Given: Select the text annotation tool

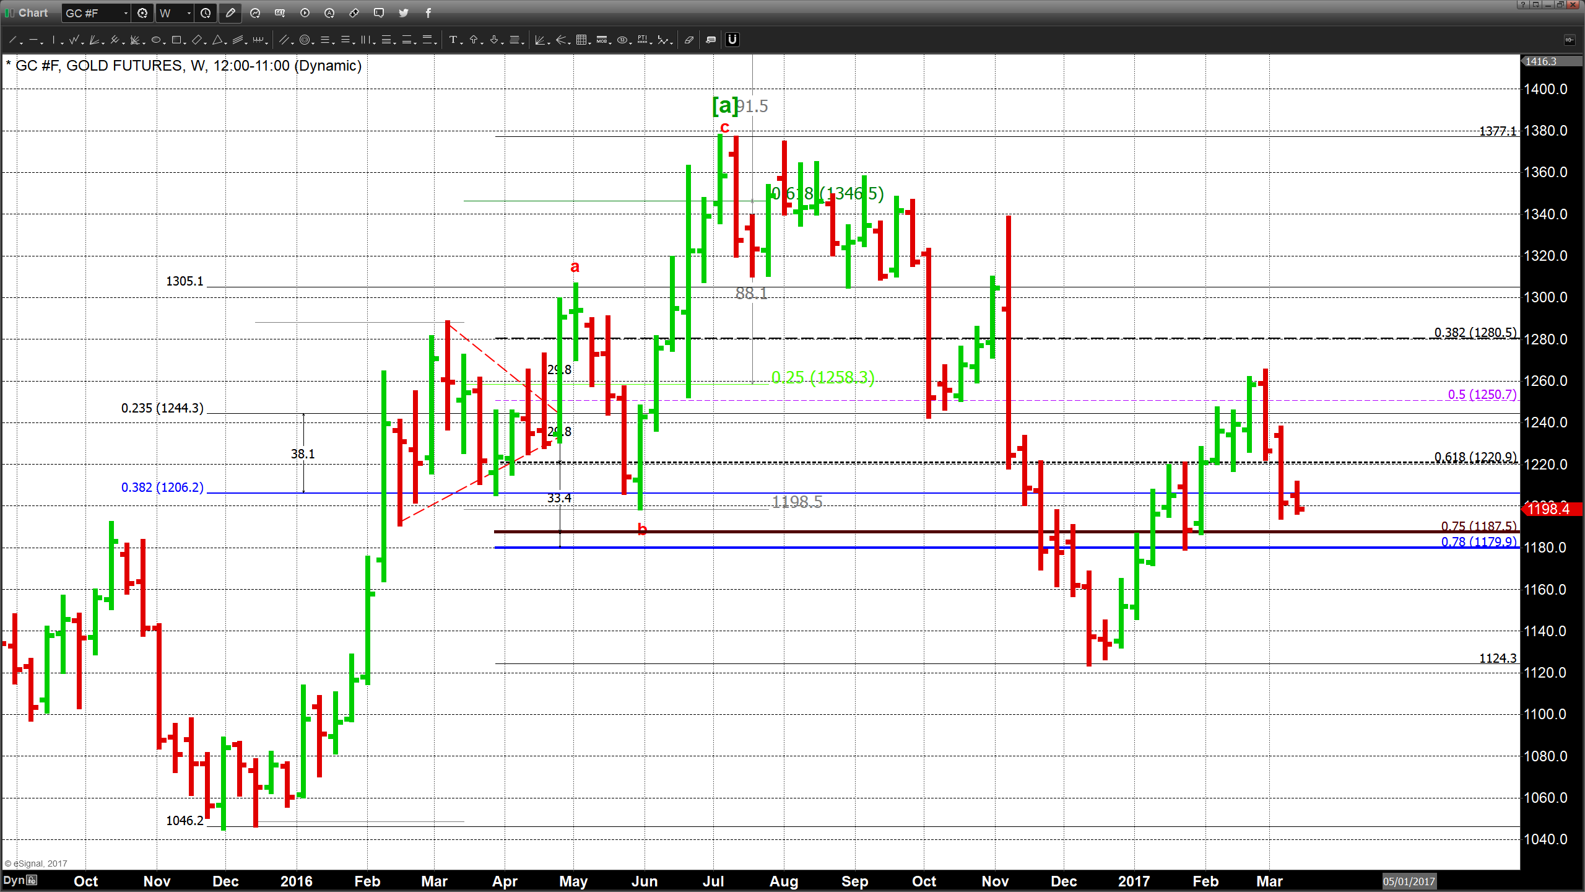Looking at the screenshot, I should 454,40.
